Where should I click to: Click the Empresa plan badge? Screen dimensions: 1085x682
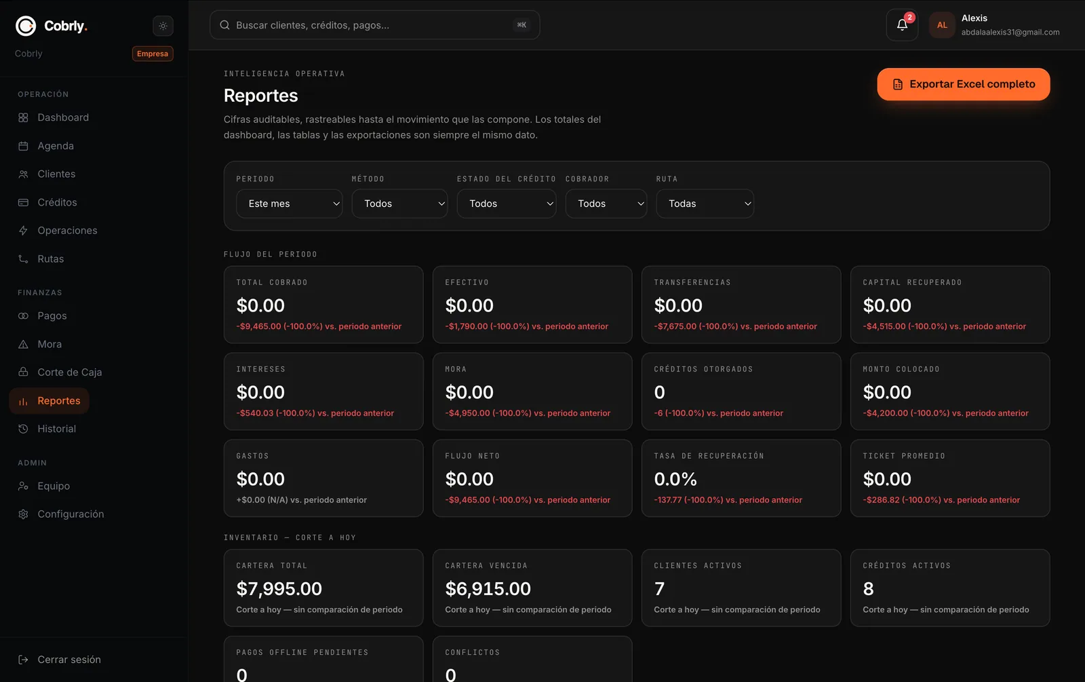tap(153, 54)
